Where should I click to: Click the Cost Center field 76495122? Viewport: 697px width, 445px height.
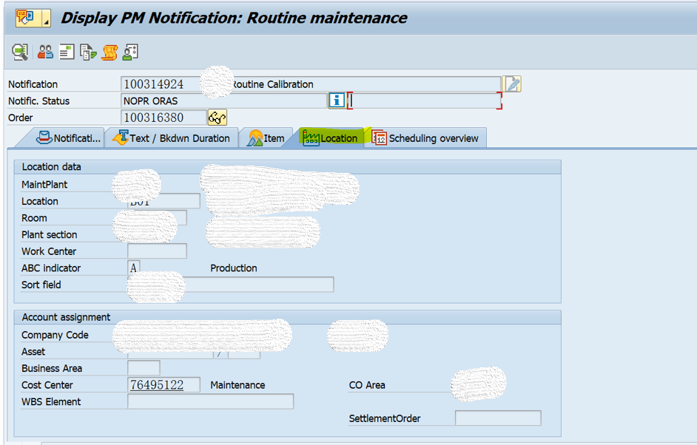coord(164,385)
